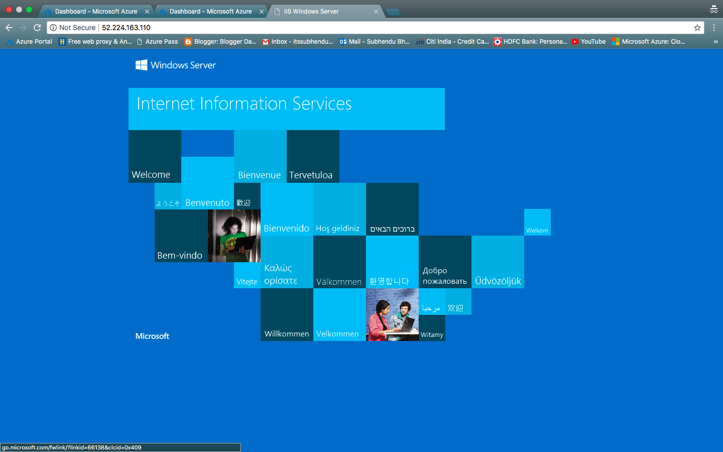Click the red macOS close button
Image resolution: width=723 pixels, height=452 pixels.
point(9,10)
